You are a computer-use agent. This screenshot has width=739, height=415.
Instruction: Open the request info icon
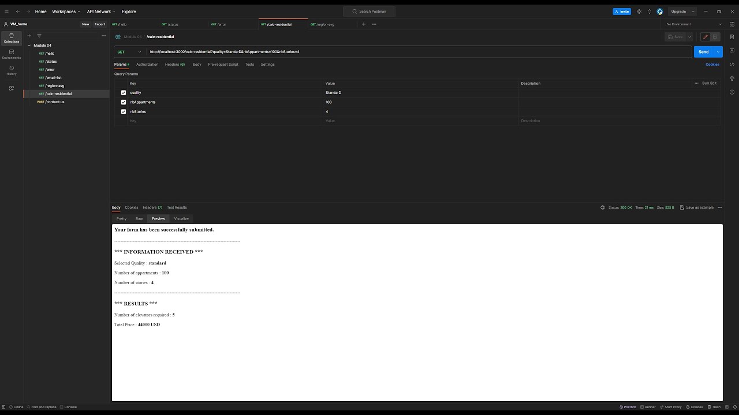tap(732, 92)
